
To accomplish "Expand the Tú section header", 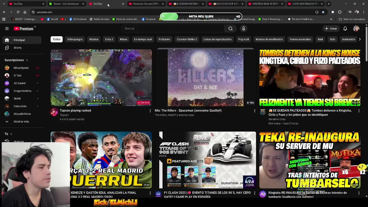I will (x=8, y=134).
